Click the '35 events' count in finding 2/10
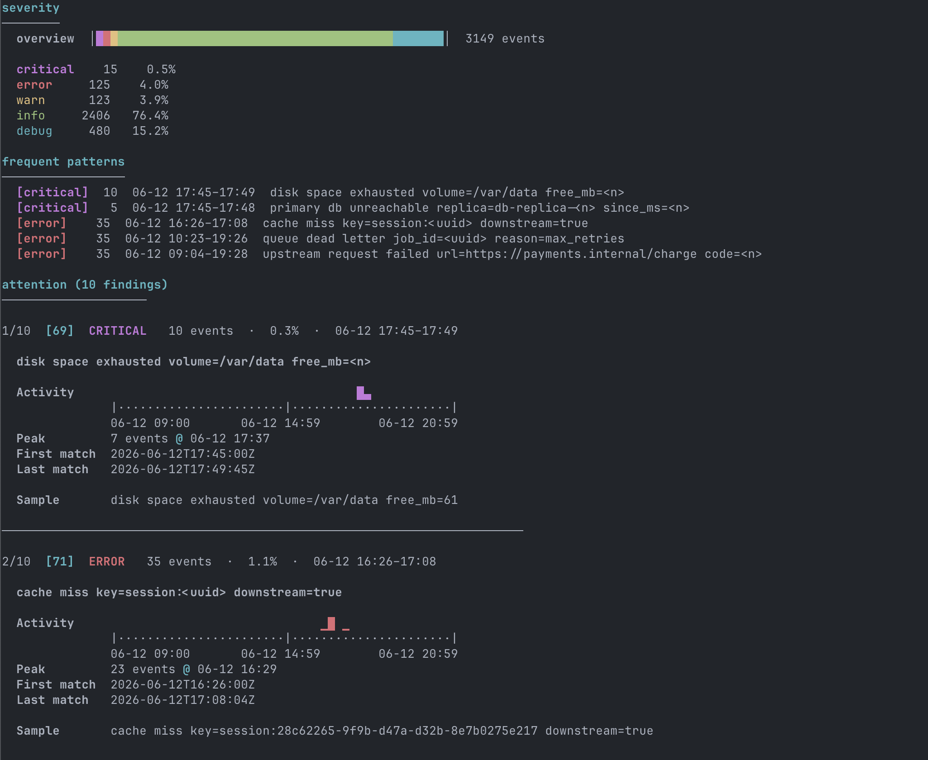This screenshot has height=760, width=928. 179,561
